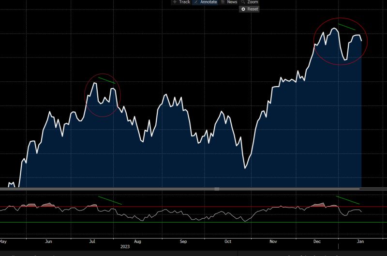Click the Nov label on date axis

(273, 241)
